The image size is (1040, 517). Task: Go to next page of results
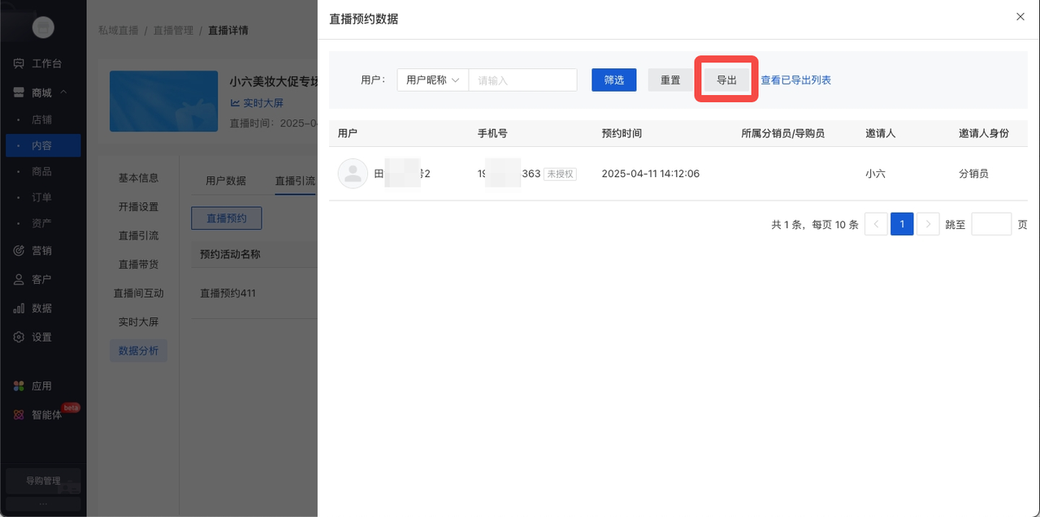(928, 224)
